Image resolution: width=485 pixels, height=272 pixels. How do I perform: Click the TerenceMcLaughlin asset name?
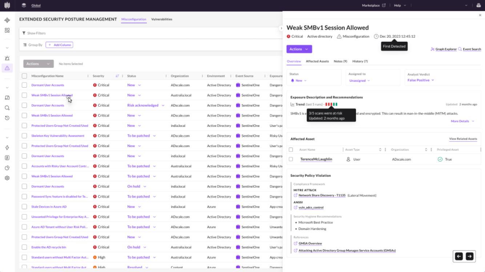(316, 159)
